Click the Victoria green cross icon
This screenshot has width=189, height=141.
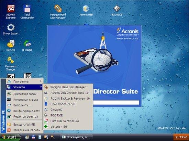point(46,127)
